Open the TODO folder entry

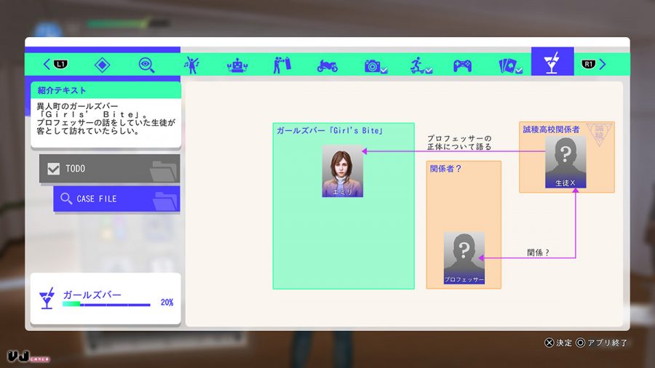coord(109,169)
